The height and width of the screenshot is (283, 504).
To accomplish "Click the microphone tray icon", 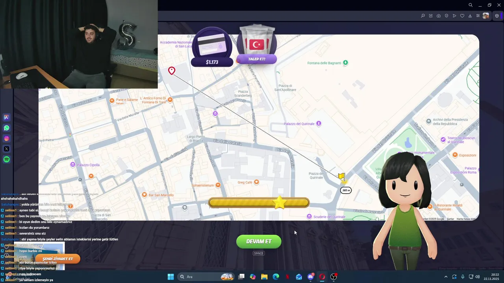I will 463,277.
